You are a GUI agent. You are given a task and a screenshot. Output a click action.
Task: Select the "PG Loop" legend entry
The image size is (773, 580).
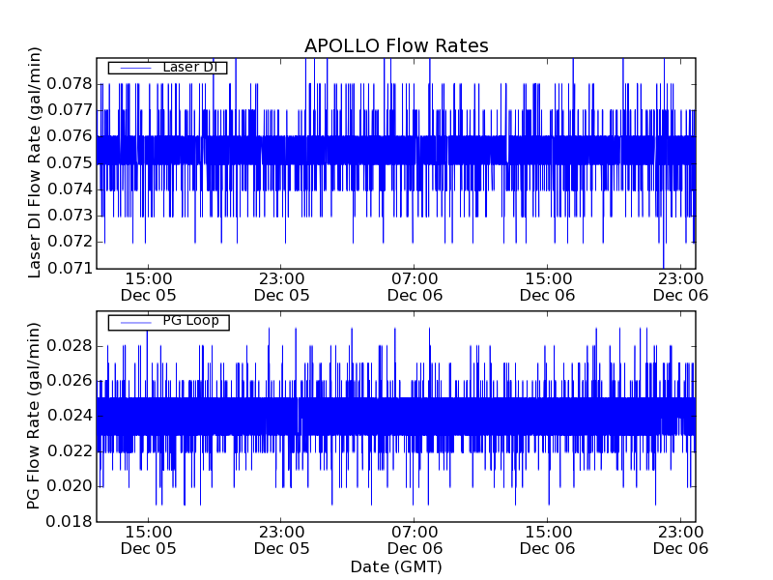190,321
